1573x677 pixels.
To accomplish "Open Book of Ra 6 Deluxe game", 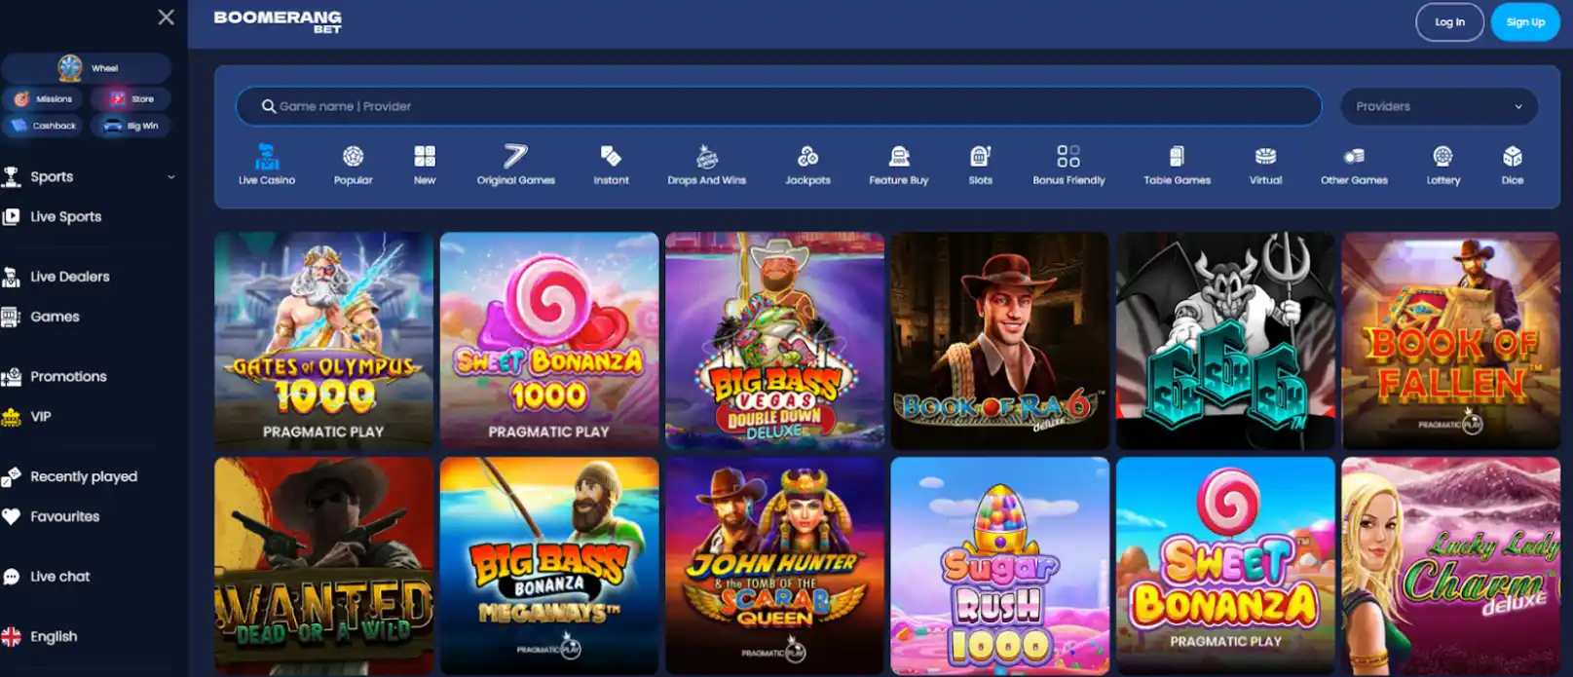I will 1000,340.
